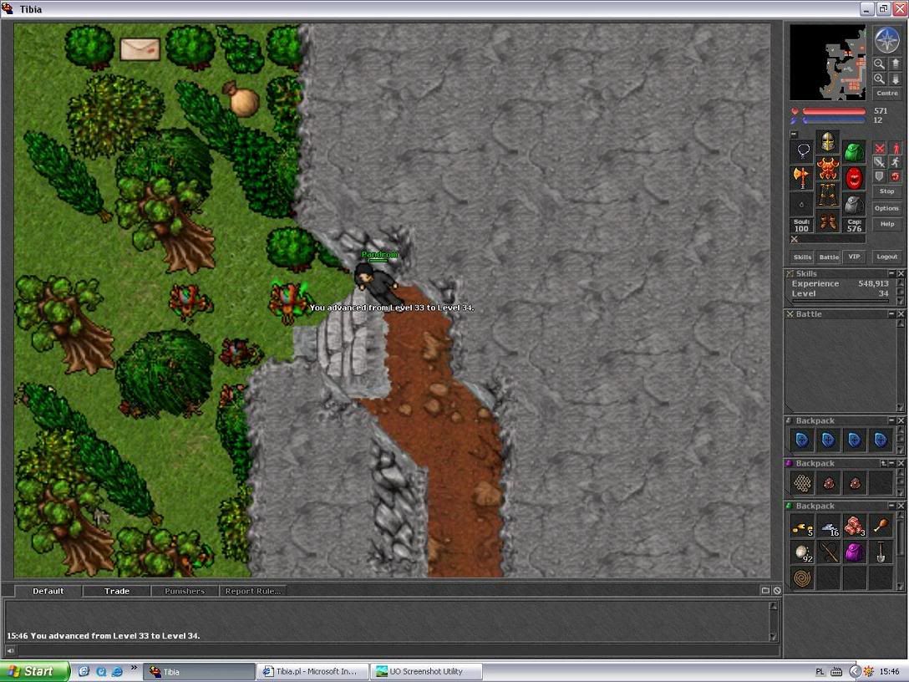The image size is (909, 682).
Task: Select first blue rune in Backpack
Action: coord(802,440)
